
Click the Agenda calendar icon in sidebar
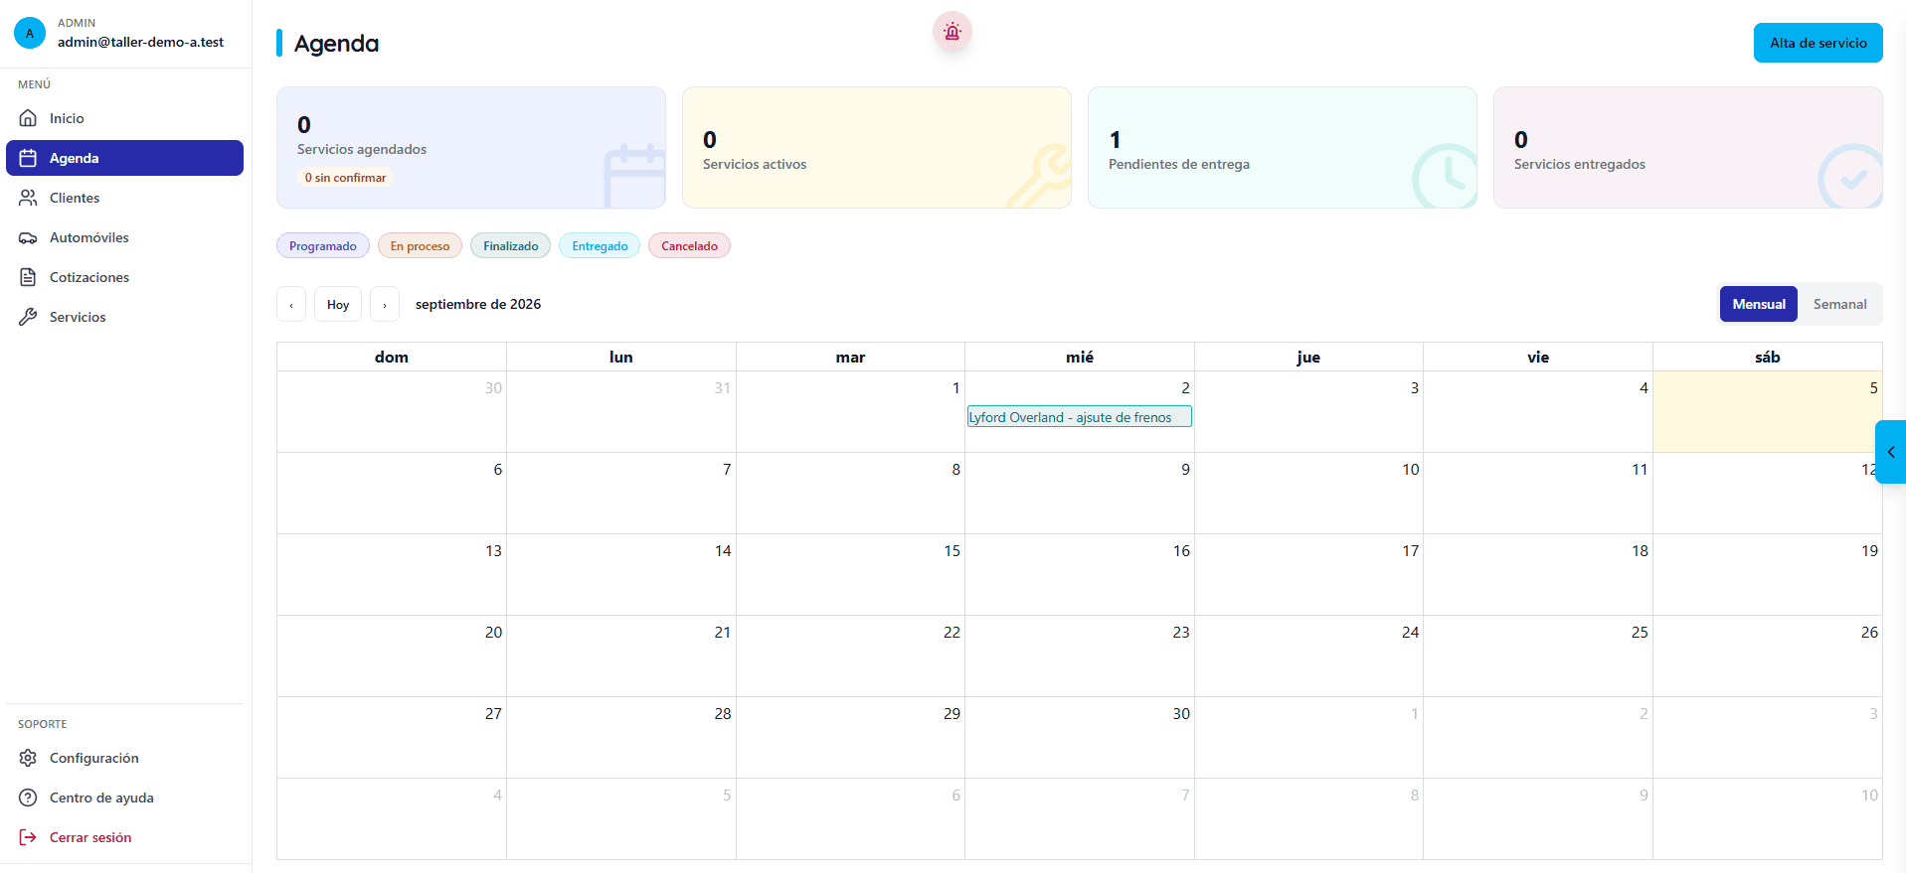click(x=28, y=158)
